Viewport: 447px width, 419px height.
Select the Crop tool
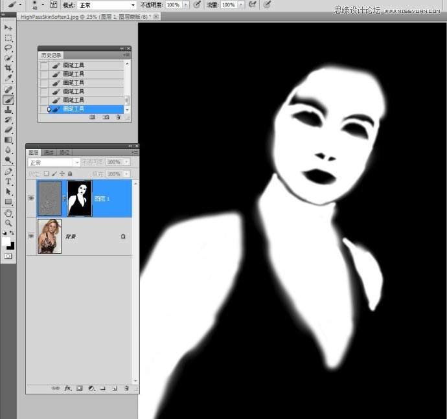point(8,68)
